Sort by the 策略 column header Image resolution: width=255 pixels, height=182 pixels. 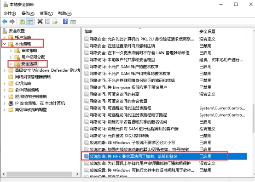coord(139,32)
